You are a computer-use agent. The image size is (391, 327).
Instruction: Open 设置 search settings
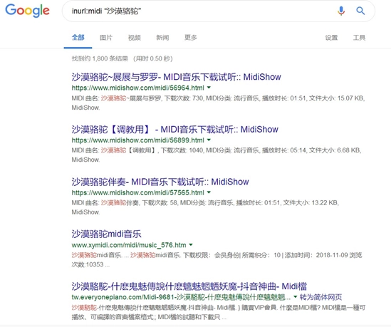click(x=331, y=38)
